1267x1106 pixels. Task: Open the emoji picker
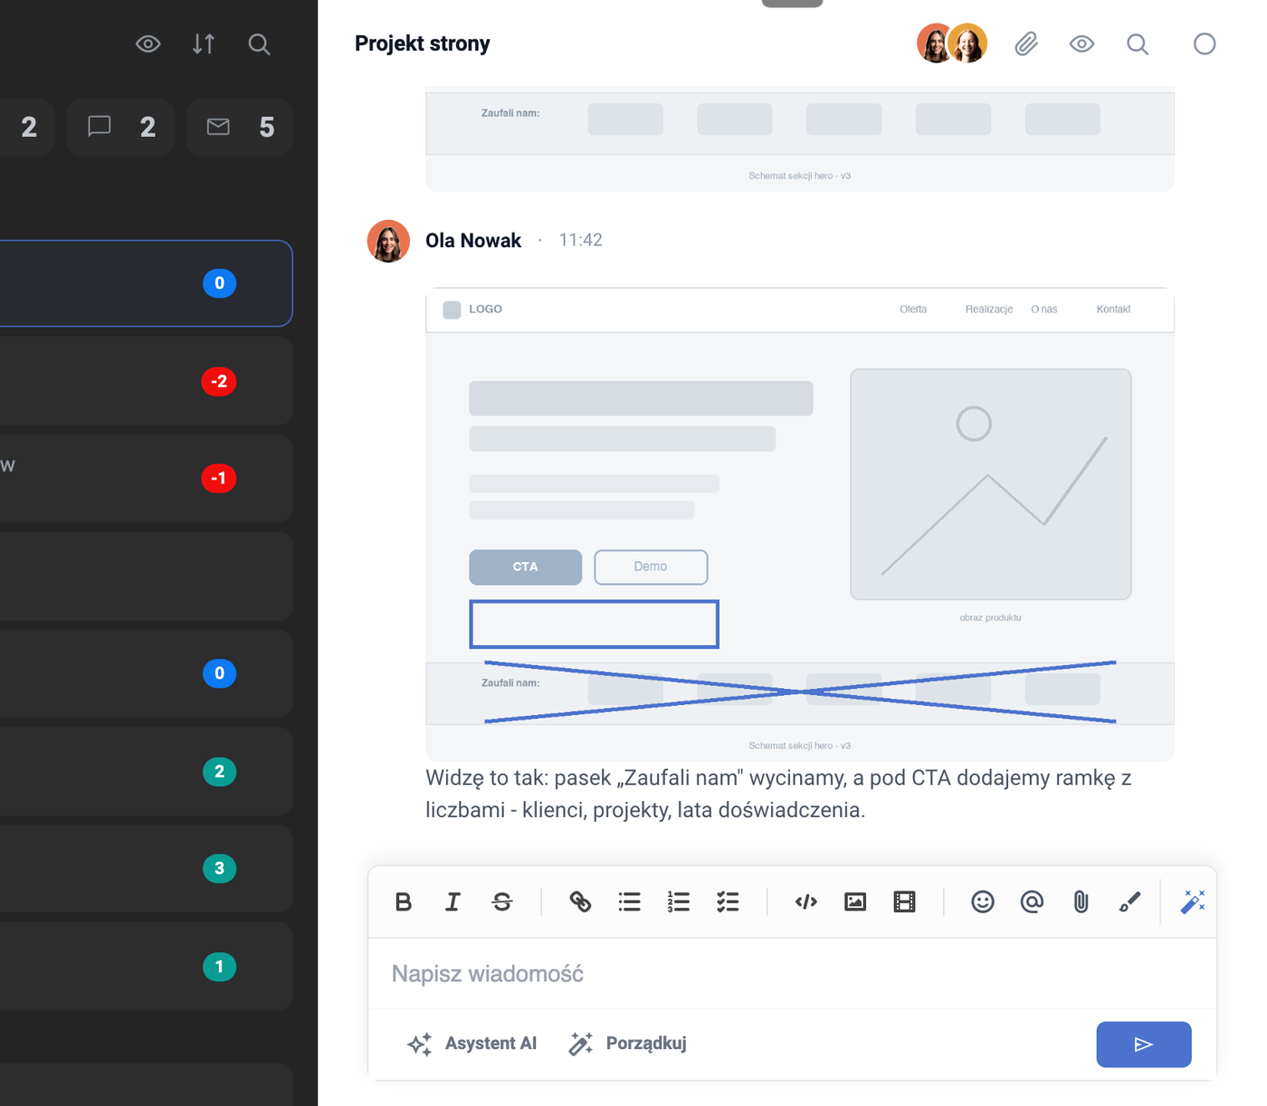pyautogui.click(x=983, y=901)
